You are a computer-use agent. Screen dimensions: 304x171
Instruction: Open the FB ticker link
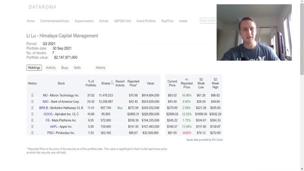(47, 120)
